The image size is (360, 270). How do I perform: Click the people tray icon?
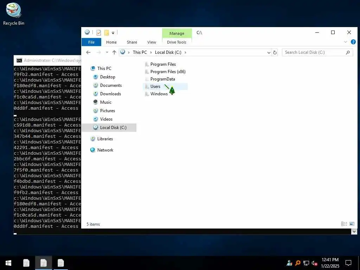(x=289, y=263)
